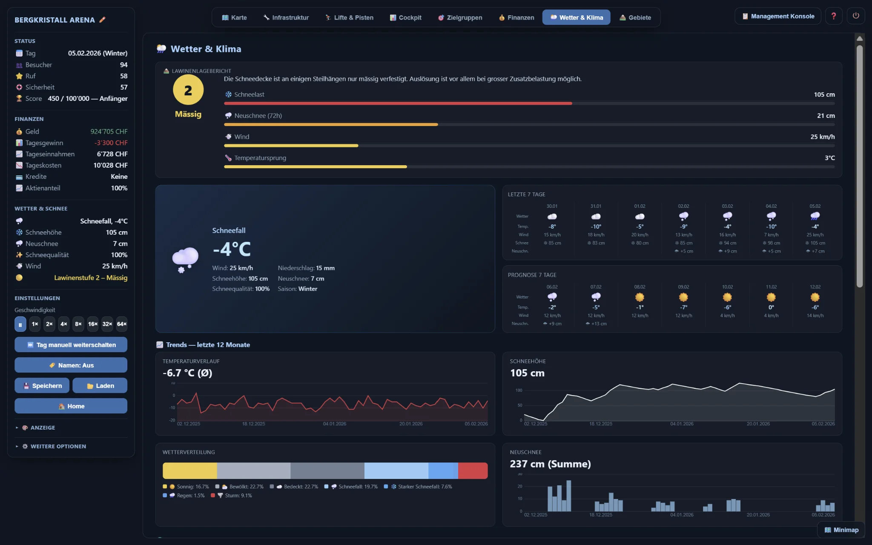Image resolution: width=872 pixels, height=545 pixels.
Task: Click the large Schneefall weather cloud icon
Action: point(185,259)
